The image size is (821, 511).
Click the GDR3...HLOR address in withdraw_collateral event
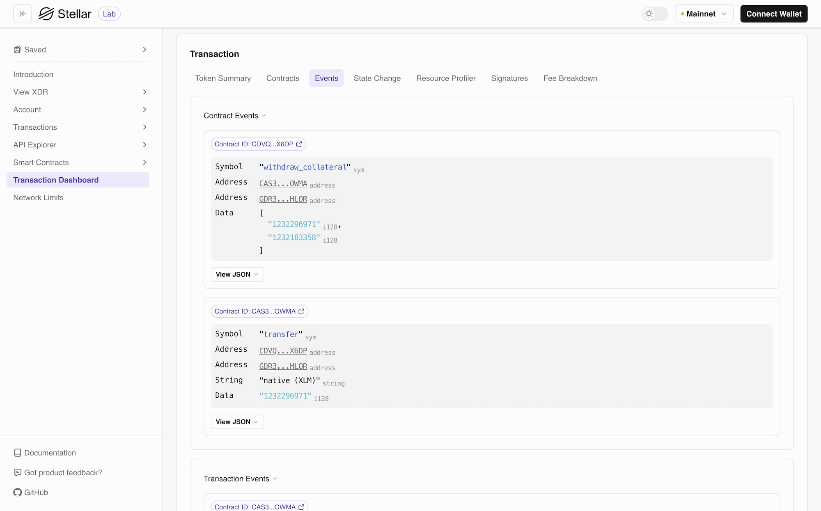pos(283,199)
